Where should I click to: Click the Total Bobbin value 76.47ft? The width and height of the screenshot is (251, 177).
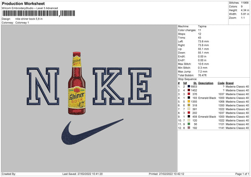click(202, 75)
